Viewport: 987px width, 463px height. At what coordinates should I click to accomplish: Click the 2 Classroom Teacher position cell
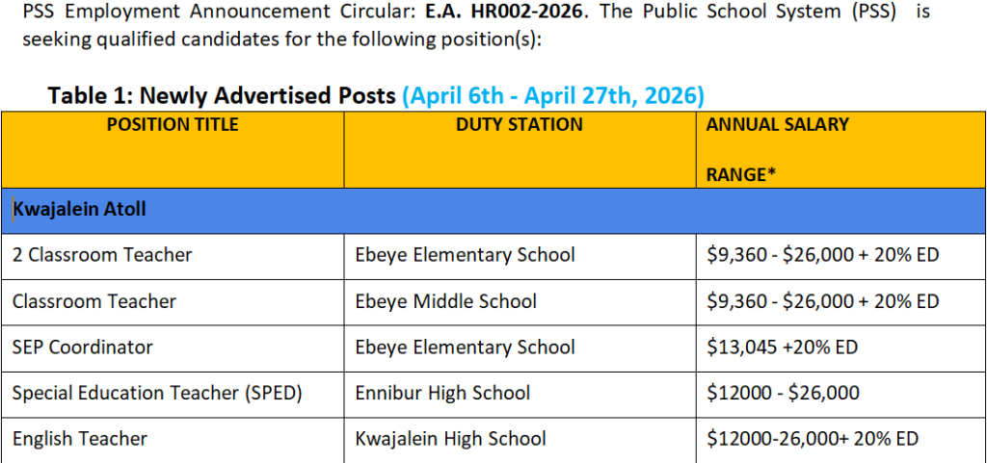pos(102,255)
